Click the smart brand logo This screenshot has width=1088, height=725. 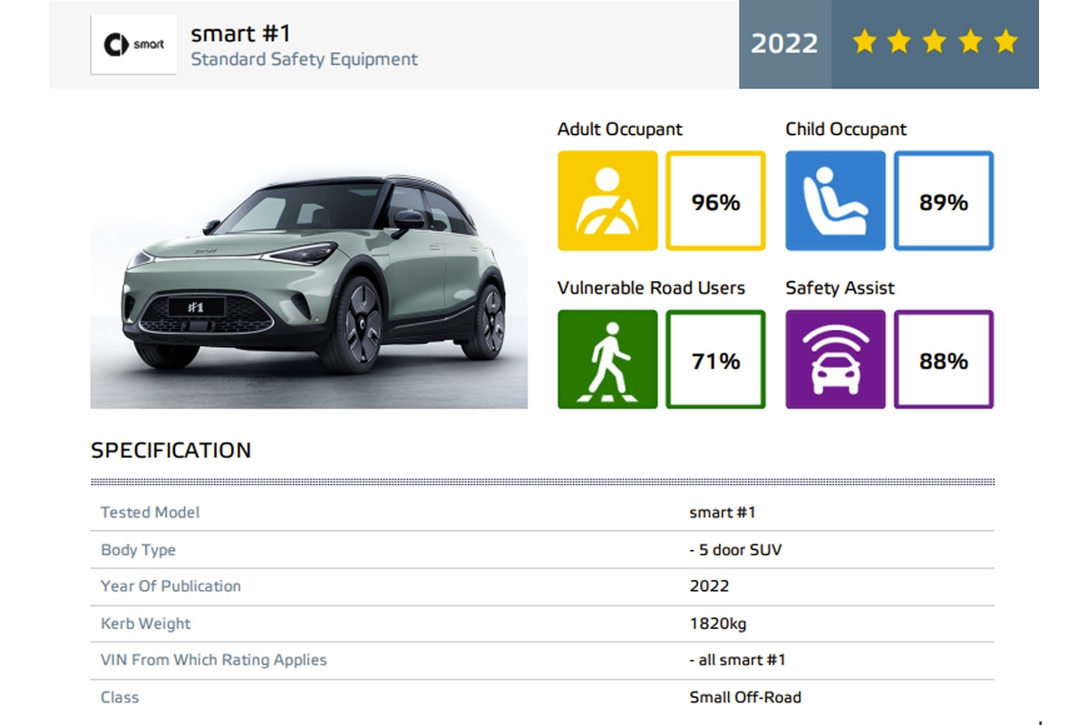133,44
